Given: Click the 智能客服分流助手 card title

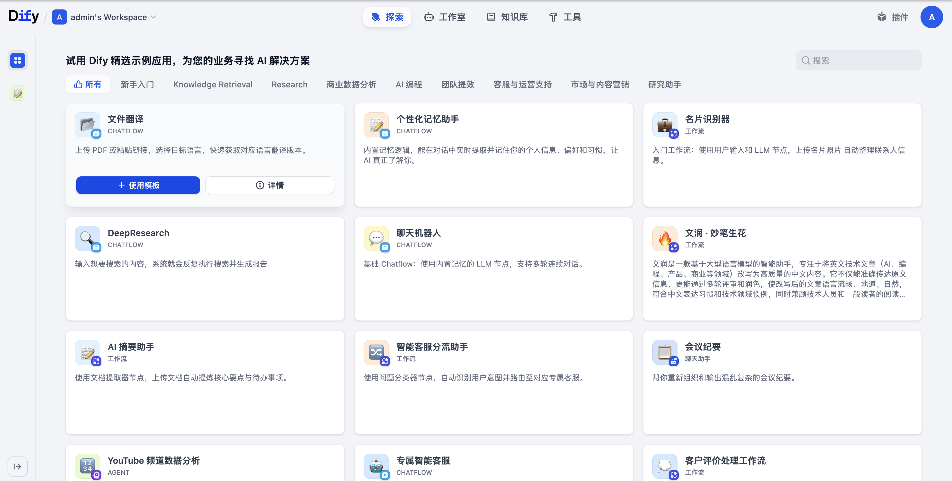Looking at the screenshot, I should tap(432, 347).
